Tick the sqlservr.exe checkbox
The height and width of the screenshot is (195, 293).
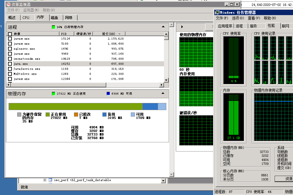(x=10, y=49)
